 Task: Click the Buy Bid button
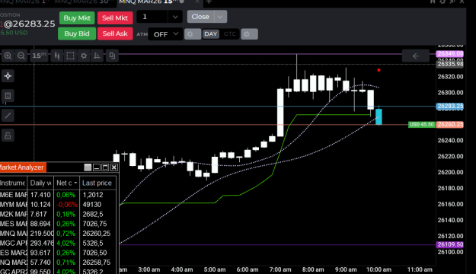(77, 33)
